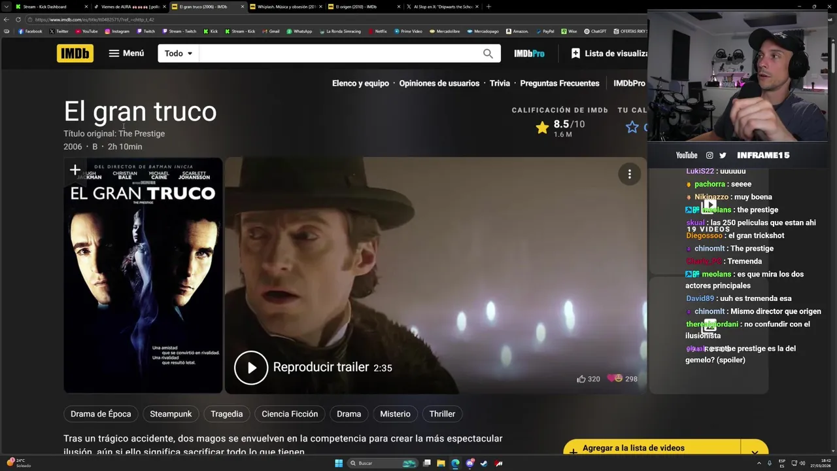837x471 pixels.
Task: Open the Trivia link
Action: pos(500,83)
